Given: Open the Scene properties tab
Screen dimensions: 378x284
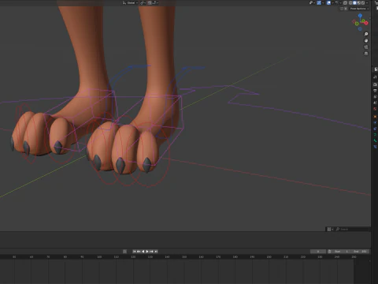Looking at the screenshot, I should 376,103.
